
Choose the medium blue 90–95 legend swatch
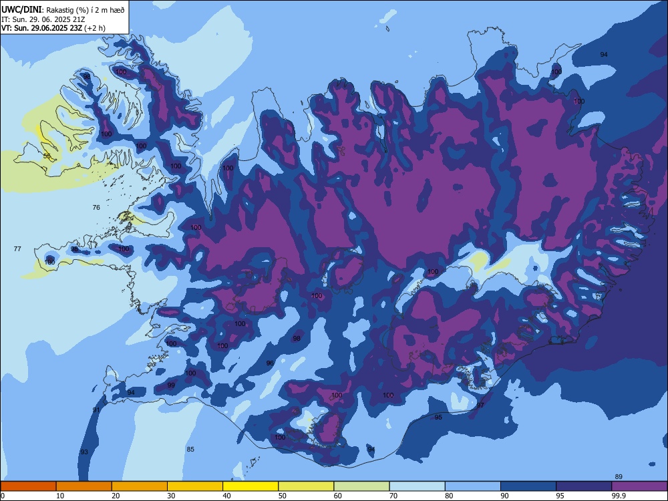pos(528,486)
